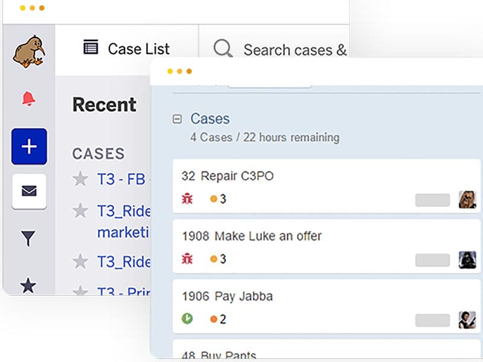The height and width of the screenshot is (362, 483).
Task: Click the funnel filter icon in sidebar
Action: click(x=28, y=239)
